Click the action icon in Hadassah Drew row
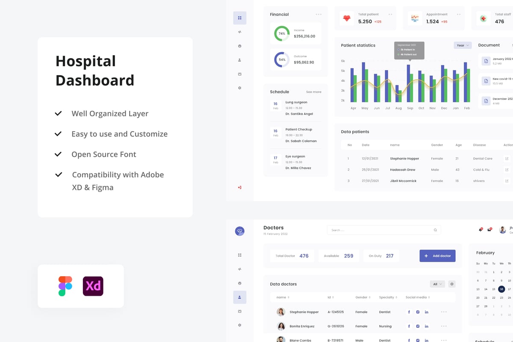This screenshot has width=513, height=342. (x=507, y=170)
